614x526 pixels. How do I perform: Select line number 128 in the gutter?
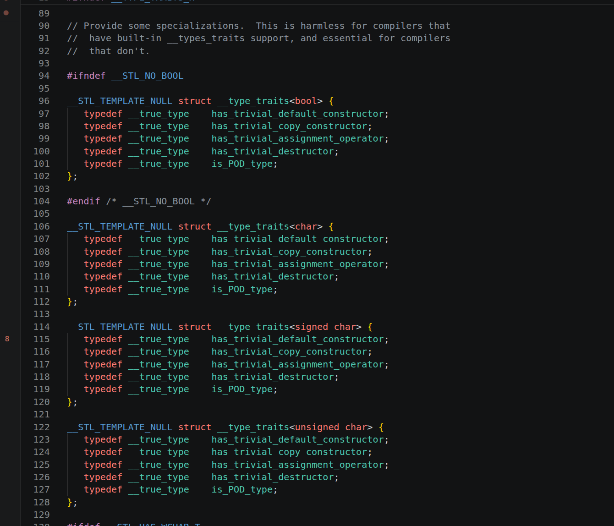(x=42, y=502)
